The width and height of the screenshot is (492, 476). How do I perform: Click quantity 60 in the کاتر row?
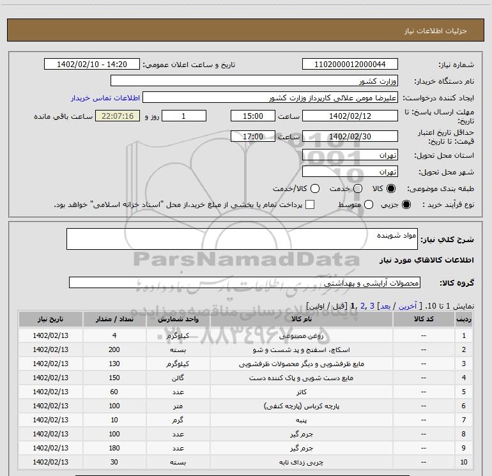[x=114, y=392]
